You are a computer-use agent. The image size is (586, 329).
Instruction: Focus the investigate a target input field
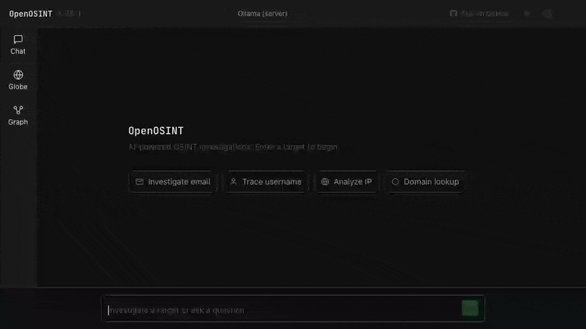282,310
